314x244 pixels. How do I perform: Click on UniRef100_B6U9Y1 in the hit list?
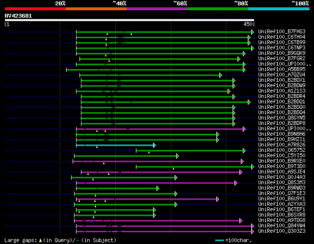pyautogui.click(x=282, y=199)
